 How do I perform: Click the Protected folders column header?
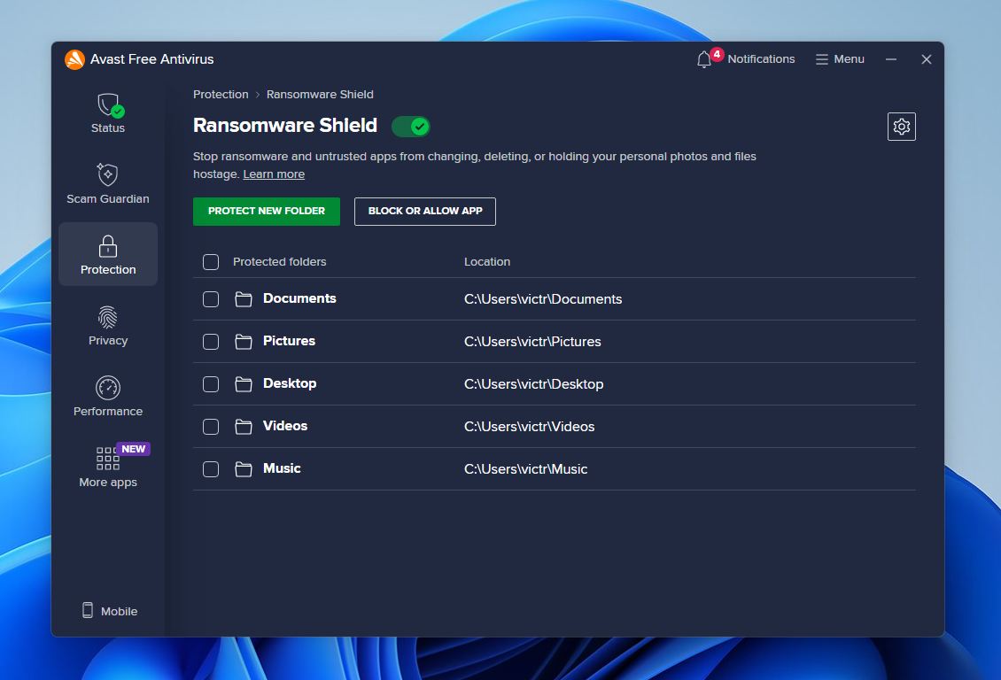pyautogui.click(x=280, y=261)
